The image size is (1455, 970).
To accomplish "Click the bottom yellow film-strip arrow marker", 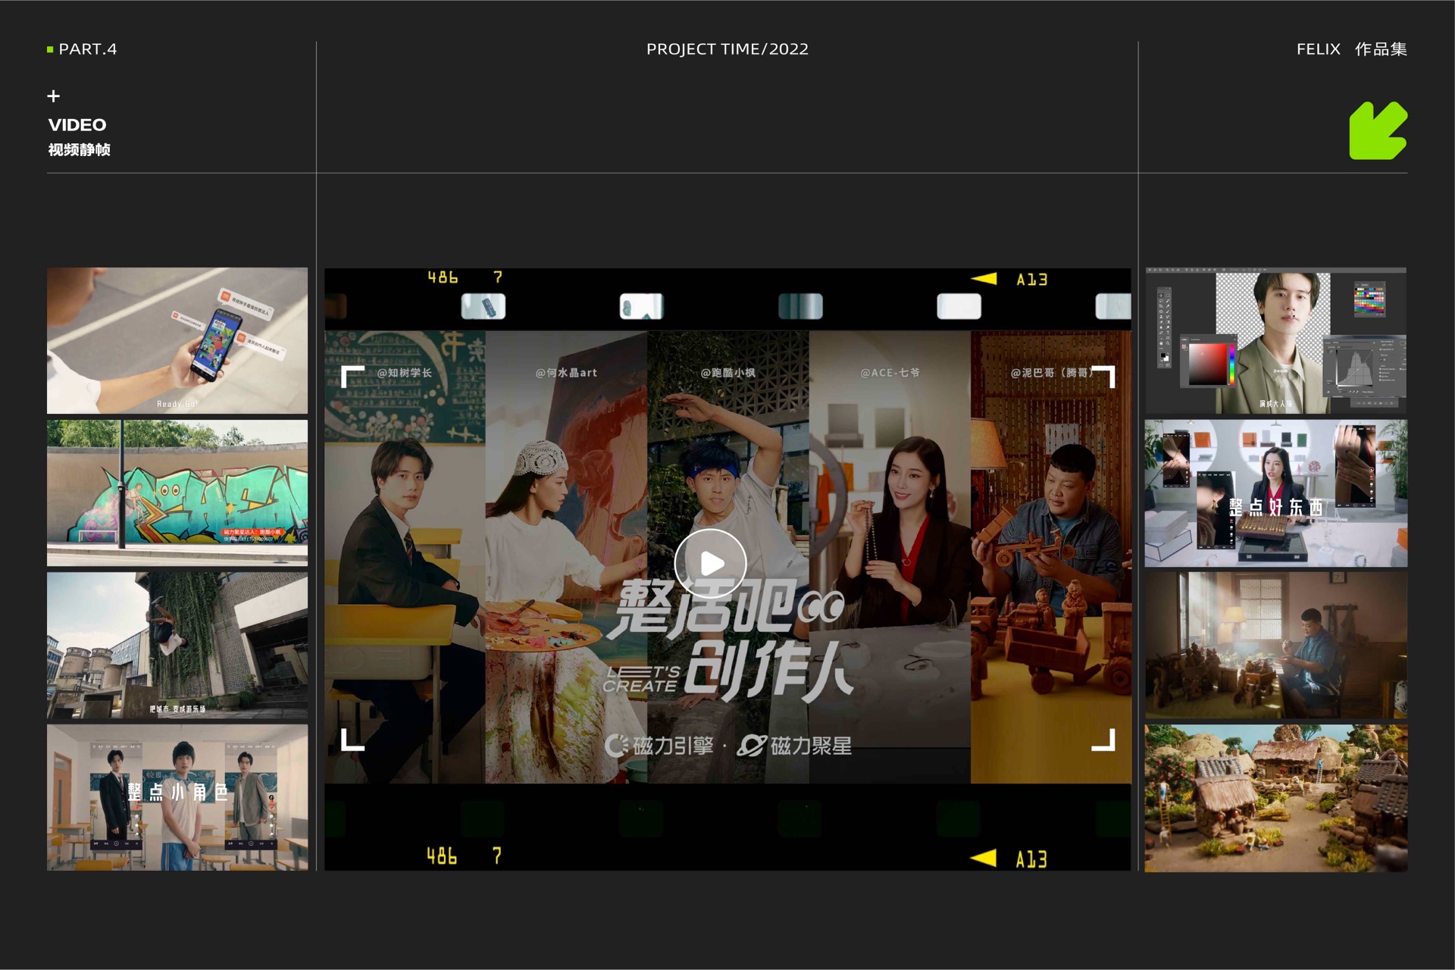I will coord(984,858).
